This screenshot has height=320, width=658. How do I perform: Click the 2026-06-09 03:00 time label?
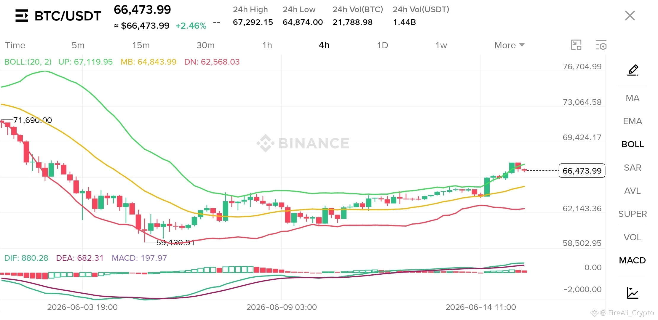point(282,307)
